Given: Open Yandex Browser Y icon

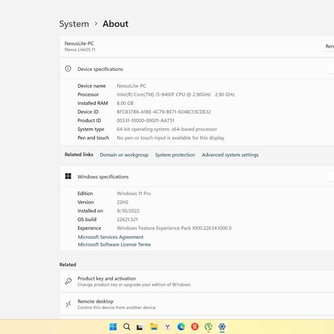Looking at the screenshot, I should (167, 326).
